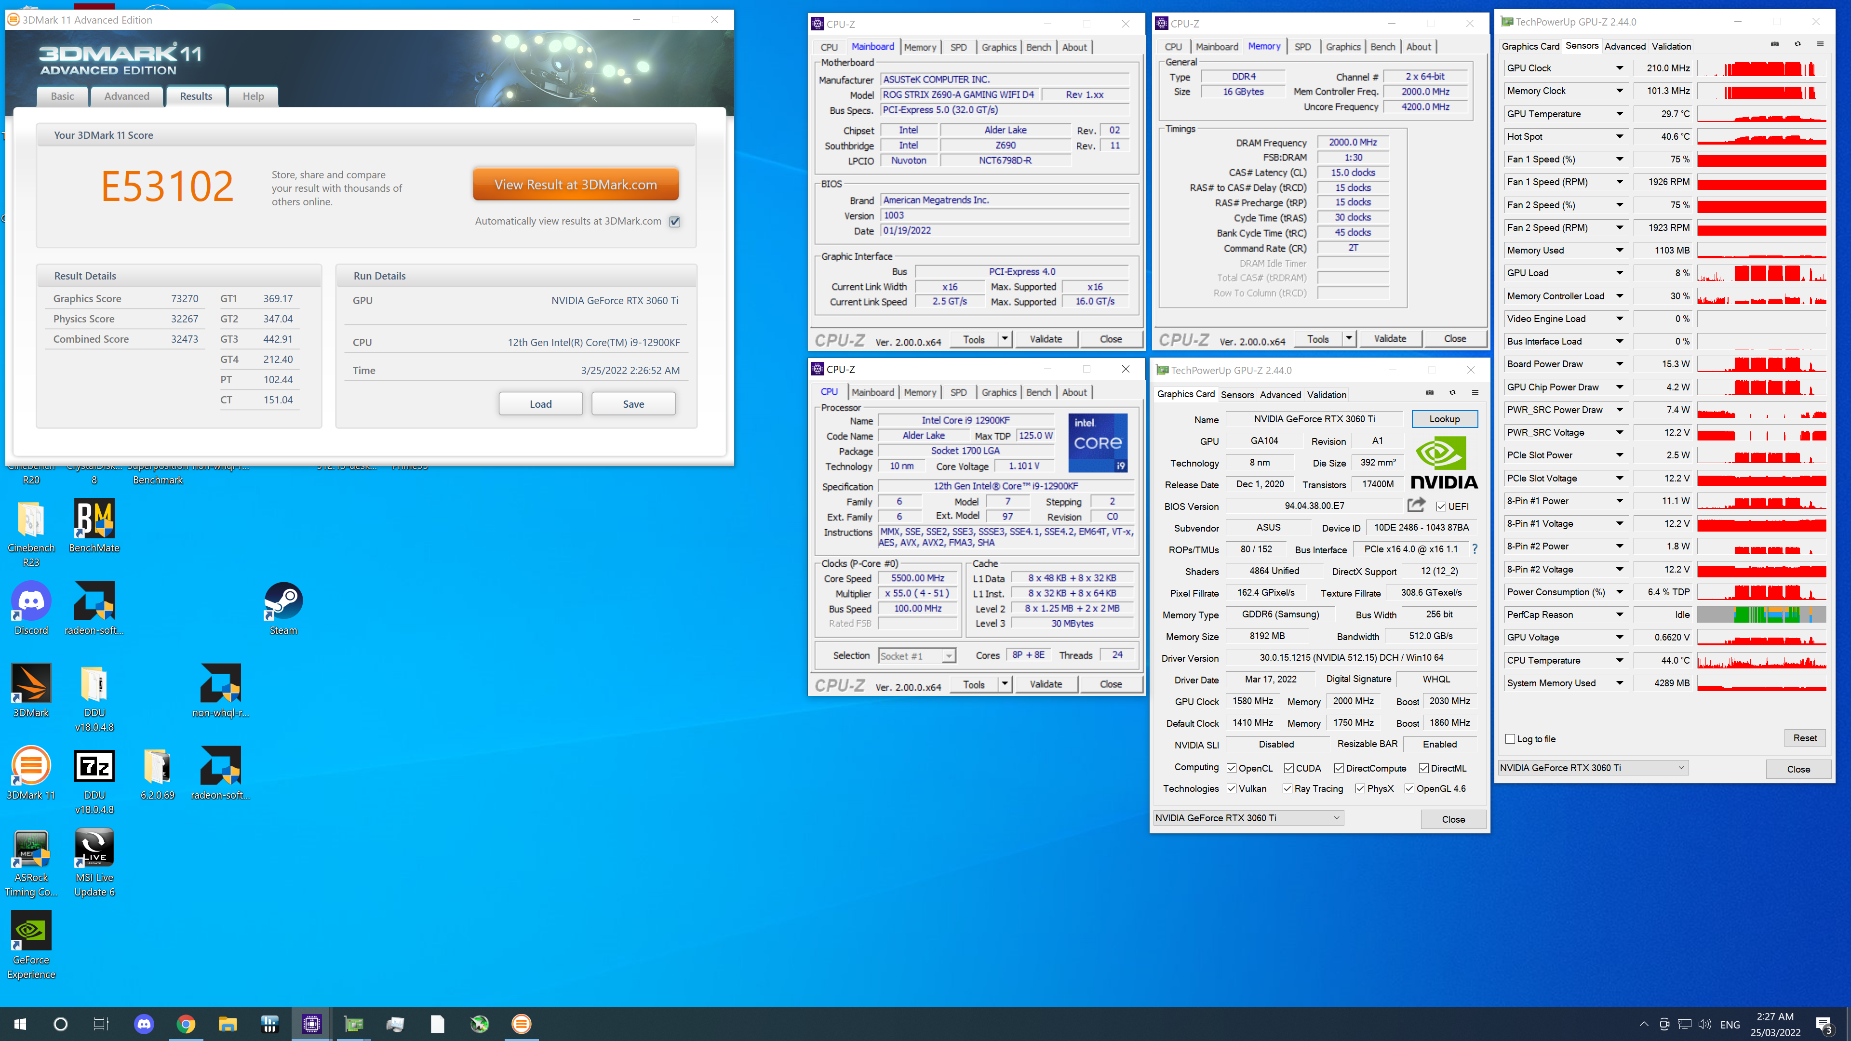This screenshot has width=1851, height=1041.
Task: Open Chrome from the taskbar
Action: pos(186,1025)
